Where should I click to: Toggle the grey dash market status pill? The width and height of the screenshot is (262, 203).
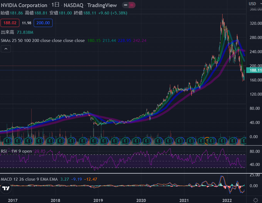(x=125, y=5)
